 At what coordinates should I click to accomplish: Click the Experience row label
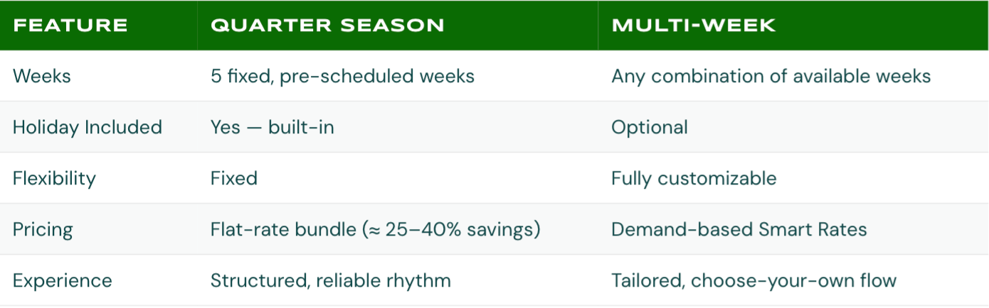(x=63, y=280)
